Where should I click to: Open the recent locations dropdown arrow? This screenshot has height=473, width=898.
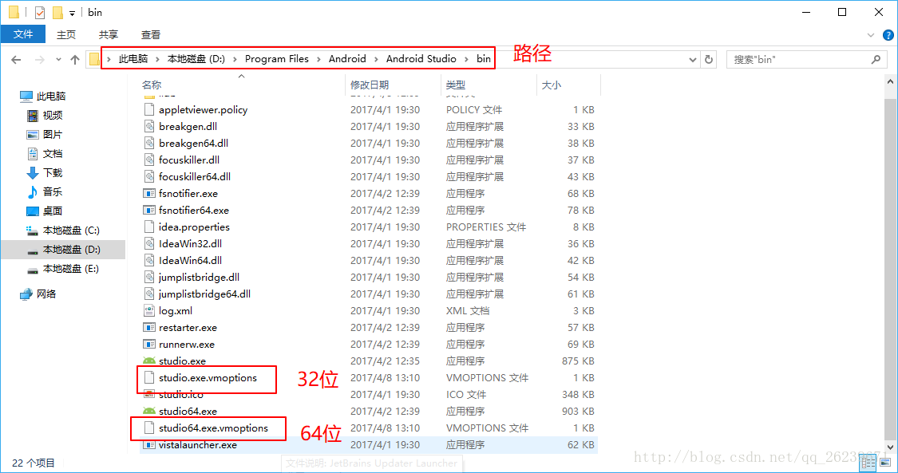(x=58, y=60)
